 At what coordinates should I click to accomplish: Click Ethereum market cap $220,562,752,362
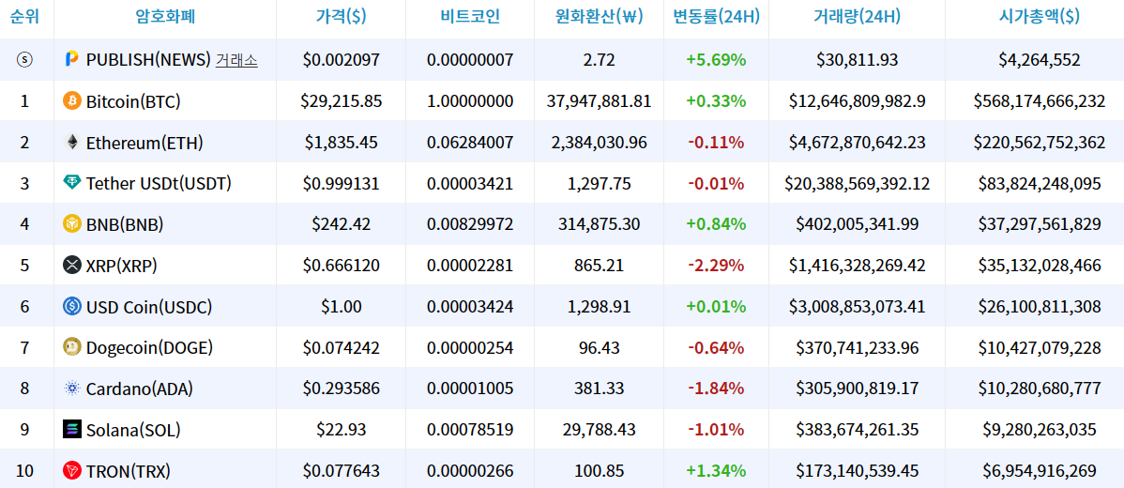tap(1040, 143)
